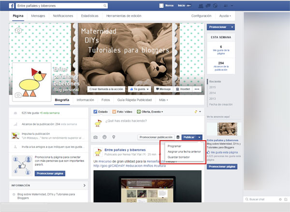Select Guardar borrador option
This screenshot has width=290, height=212.
tap(178, 157)
